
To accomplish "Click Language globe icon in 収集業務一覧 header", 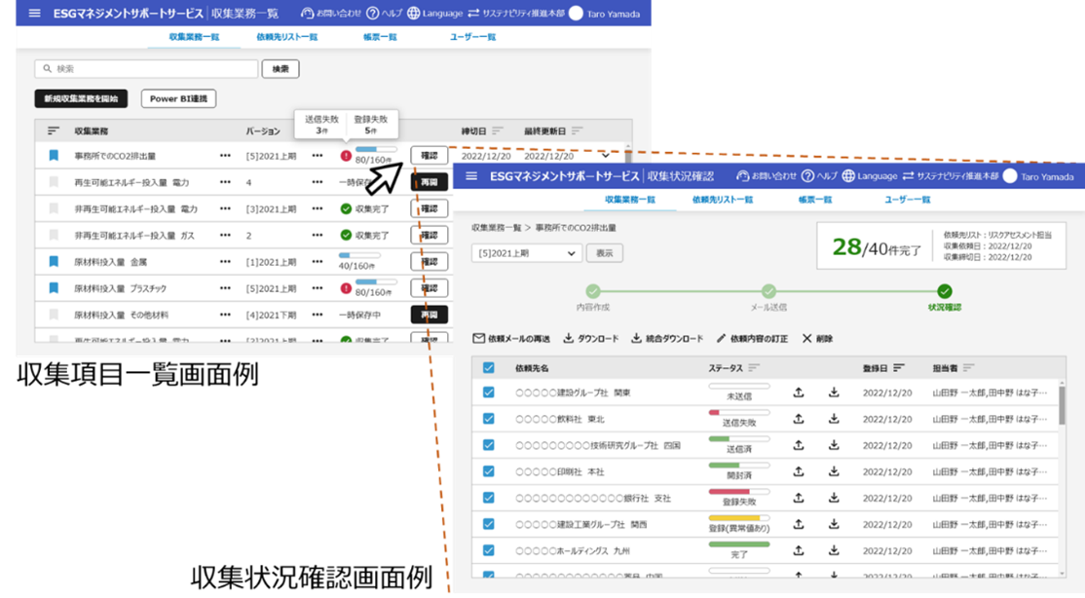I will 413,14.
